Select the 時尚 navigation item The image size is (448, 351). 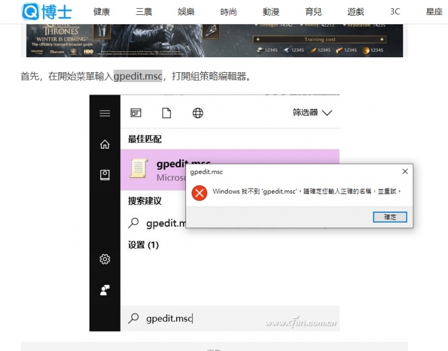coord(228,12)
